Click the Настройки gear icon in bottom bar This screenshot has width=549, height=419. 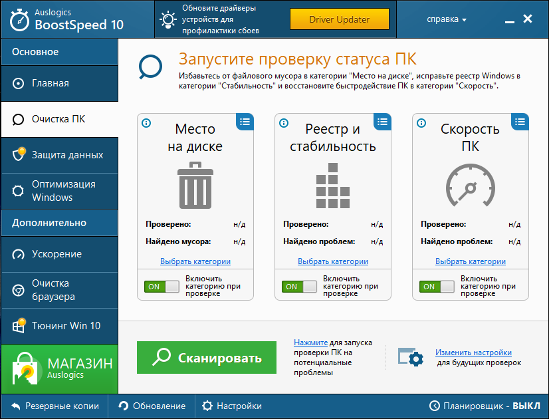click(x=207, y=406)
